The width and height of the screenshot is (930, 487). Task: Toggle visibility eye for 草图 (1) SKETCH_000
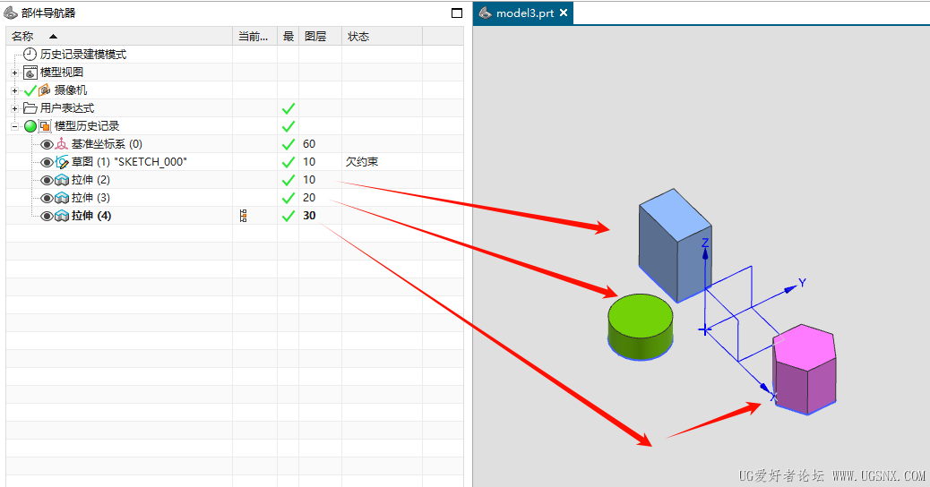(47, 162)
